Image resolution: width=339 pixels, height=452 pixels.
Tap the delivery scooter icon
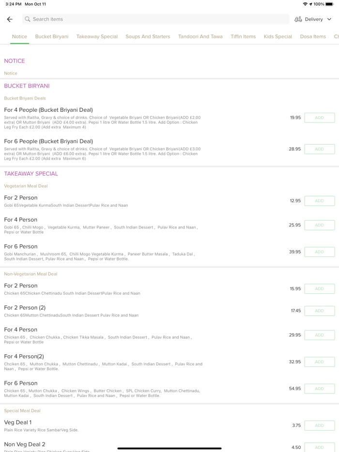click(x=298, y=19)
